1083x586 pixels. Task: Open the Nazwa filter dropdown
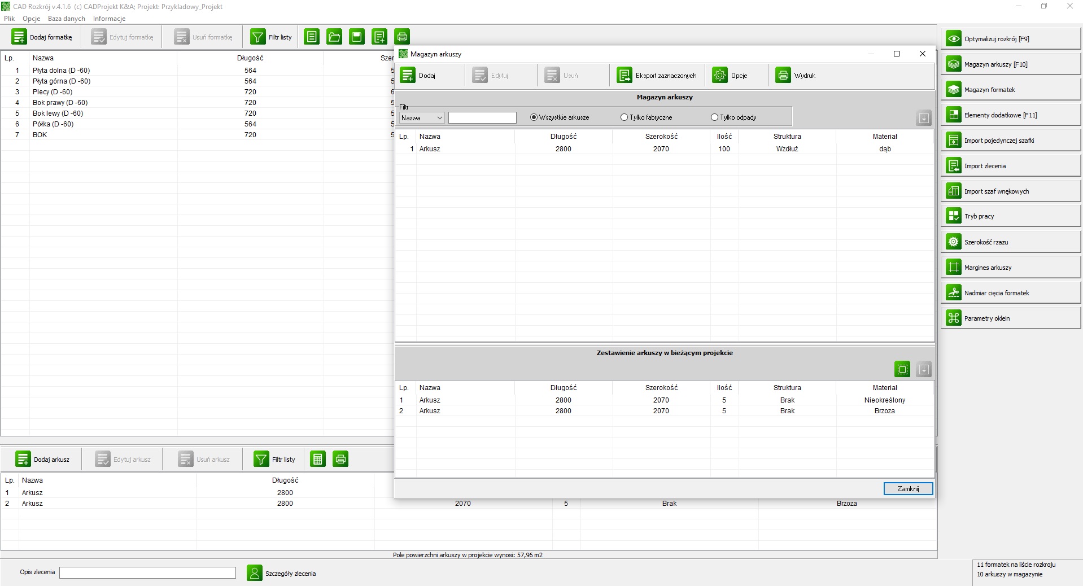(422, 118)
